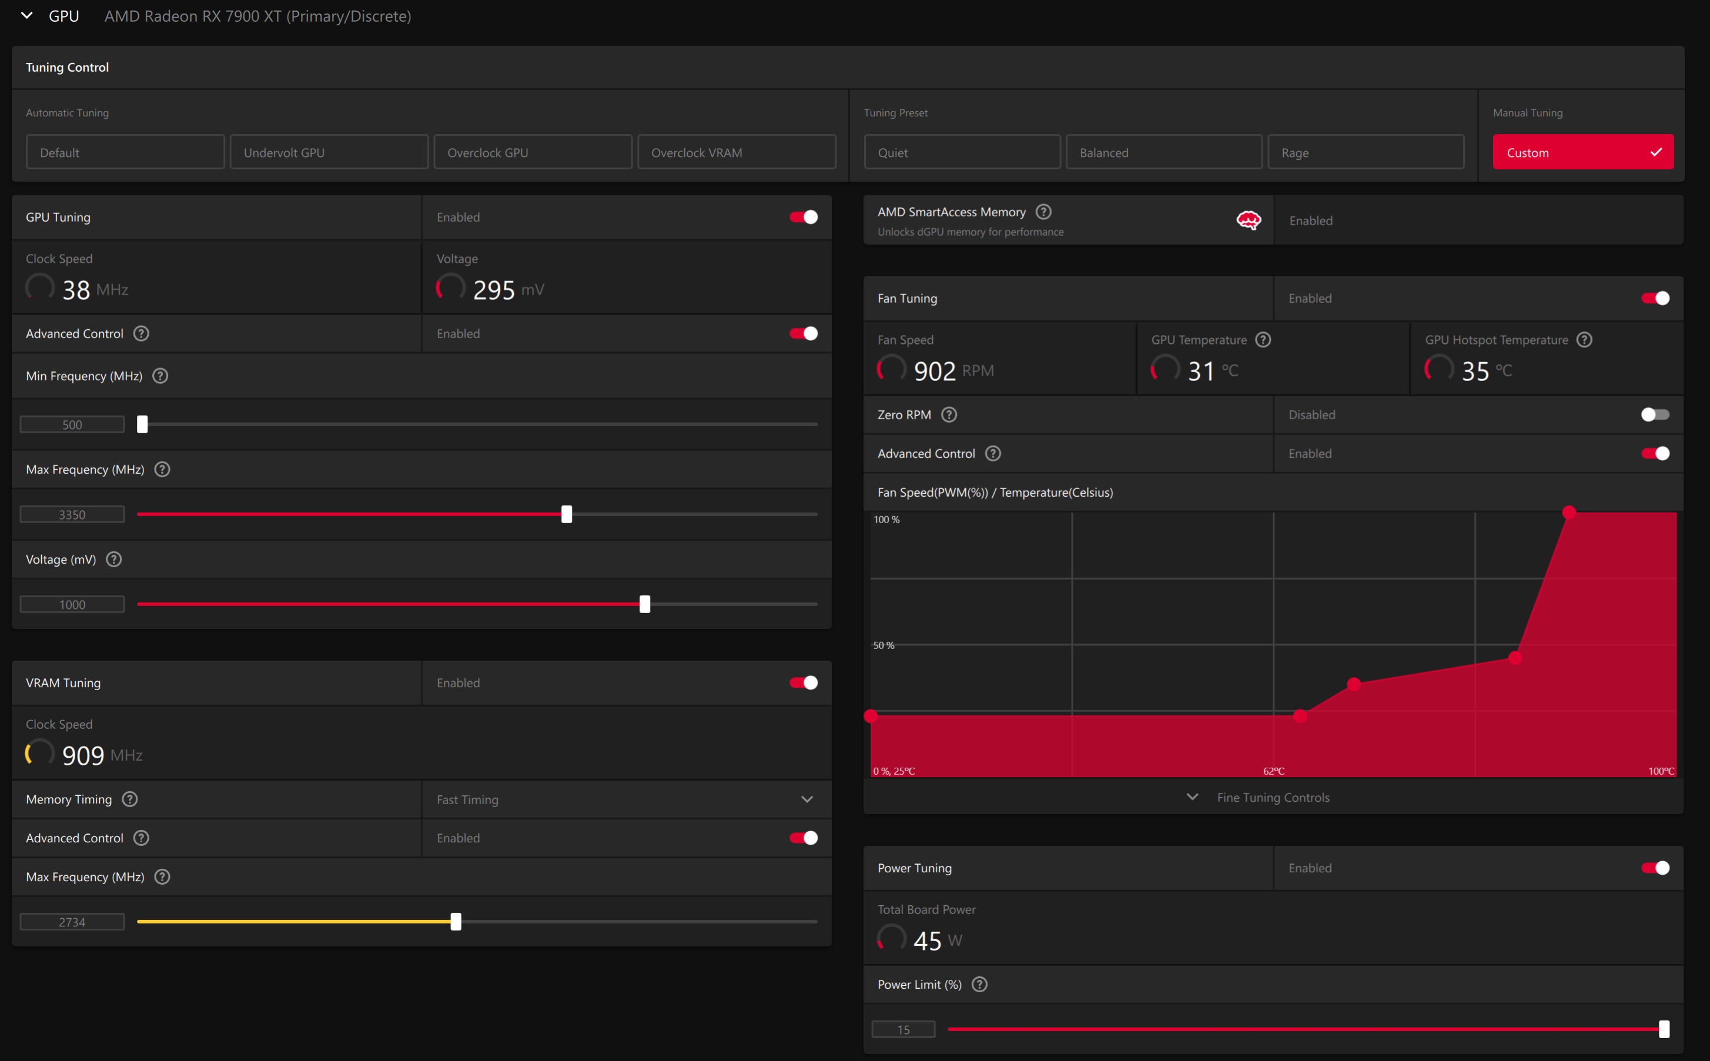Screen dimensions: 1710x1061
Task: Open help for AMD SmartAccess Memory
Action: 1043,211
